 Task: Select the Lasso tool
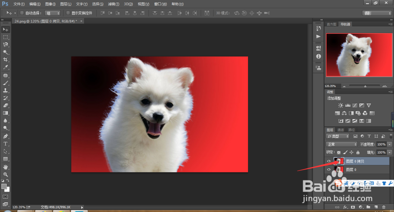pos(6,45)
